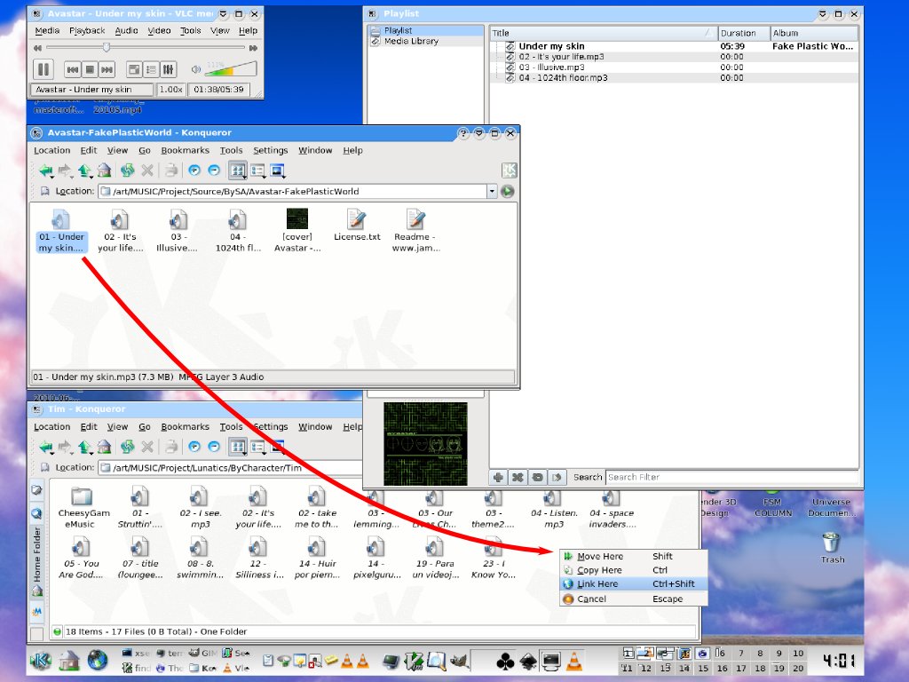This screenshot has width=909, height=682.
Task: Sort playlist by Duration column header
Action: 744,33
